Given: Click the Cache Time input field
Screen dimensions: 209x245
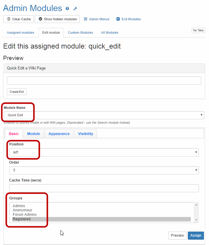Looking at the screenshot, I should point(104,188).
